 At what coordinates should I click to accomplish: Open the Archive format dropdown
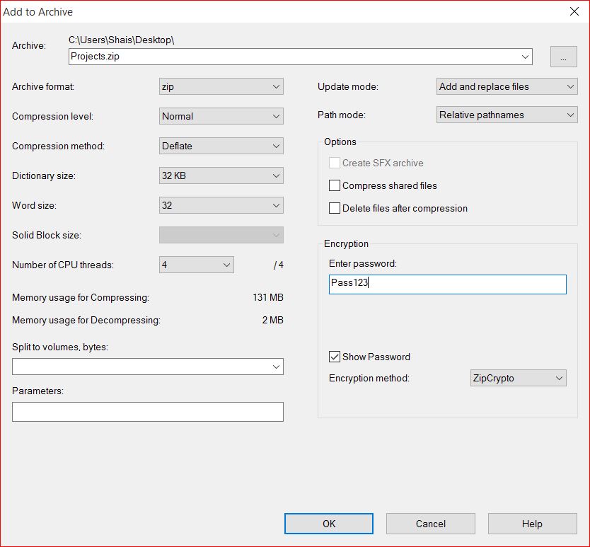(x=221, y=86)
